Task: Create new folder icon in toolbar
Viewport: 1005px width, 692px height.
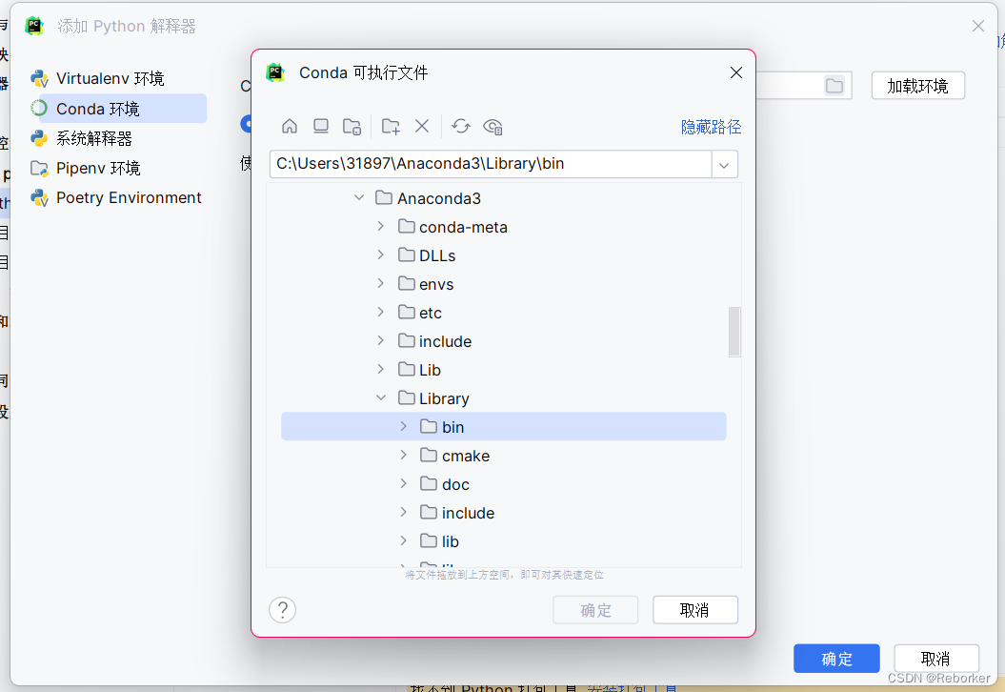Action: point(391,127)
